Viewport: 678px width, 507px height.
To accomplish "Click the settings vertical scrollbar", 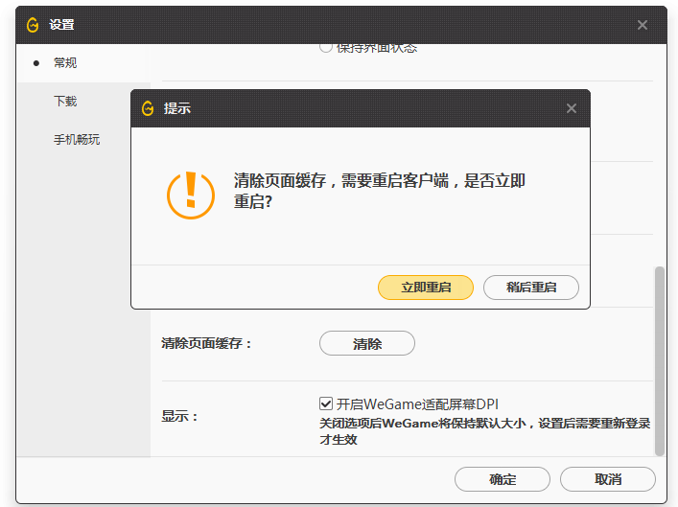I will 659,359.
